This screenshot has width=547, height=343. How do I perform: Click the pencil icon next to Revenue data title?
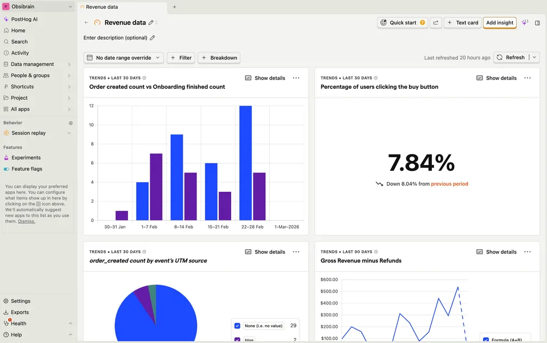(x=151, y=23)
